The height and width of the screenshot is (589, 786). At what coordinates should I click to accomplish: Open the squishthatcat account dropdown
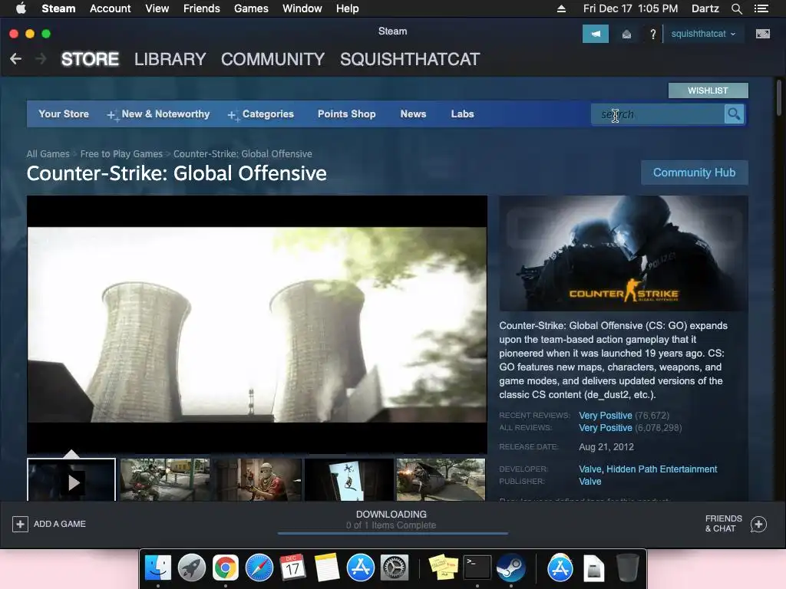(703, 34)
